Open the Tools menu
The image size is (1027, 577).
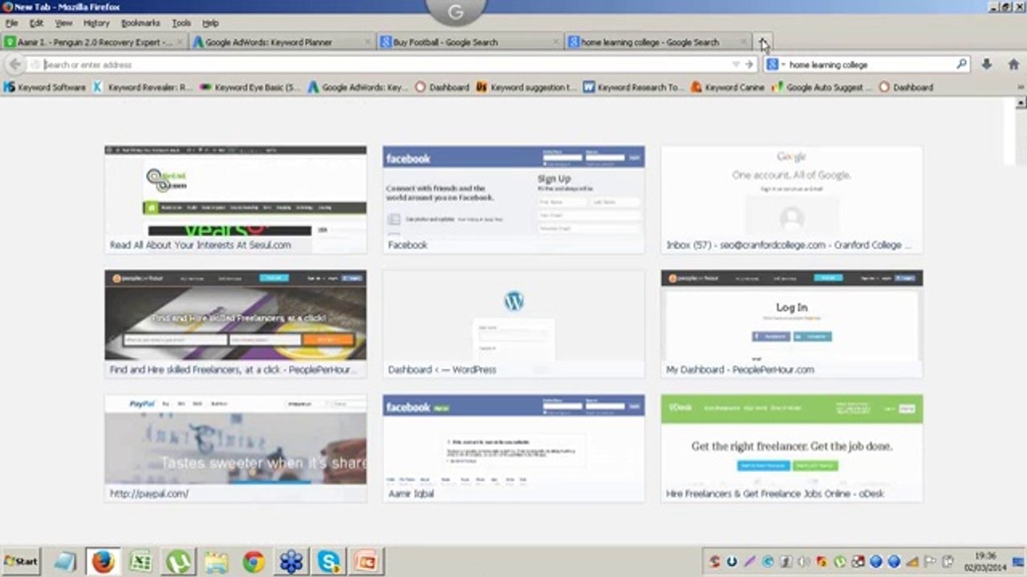181,23
